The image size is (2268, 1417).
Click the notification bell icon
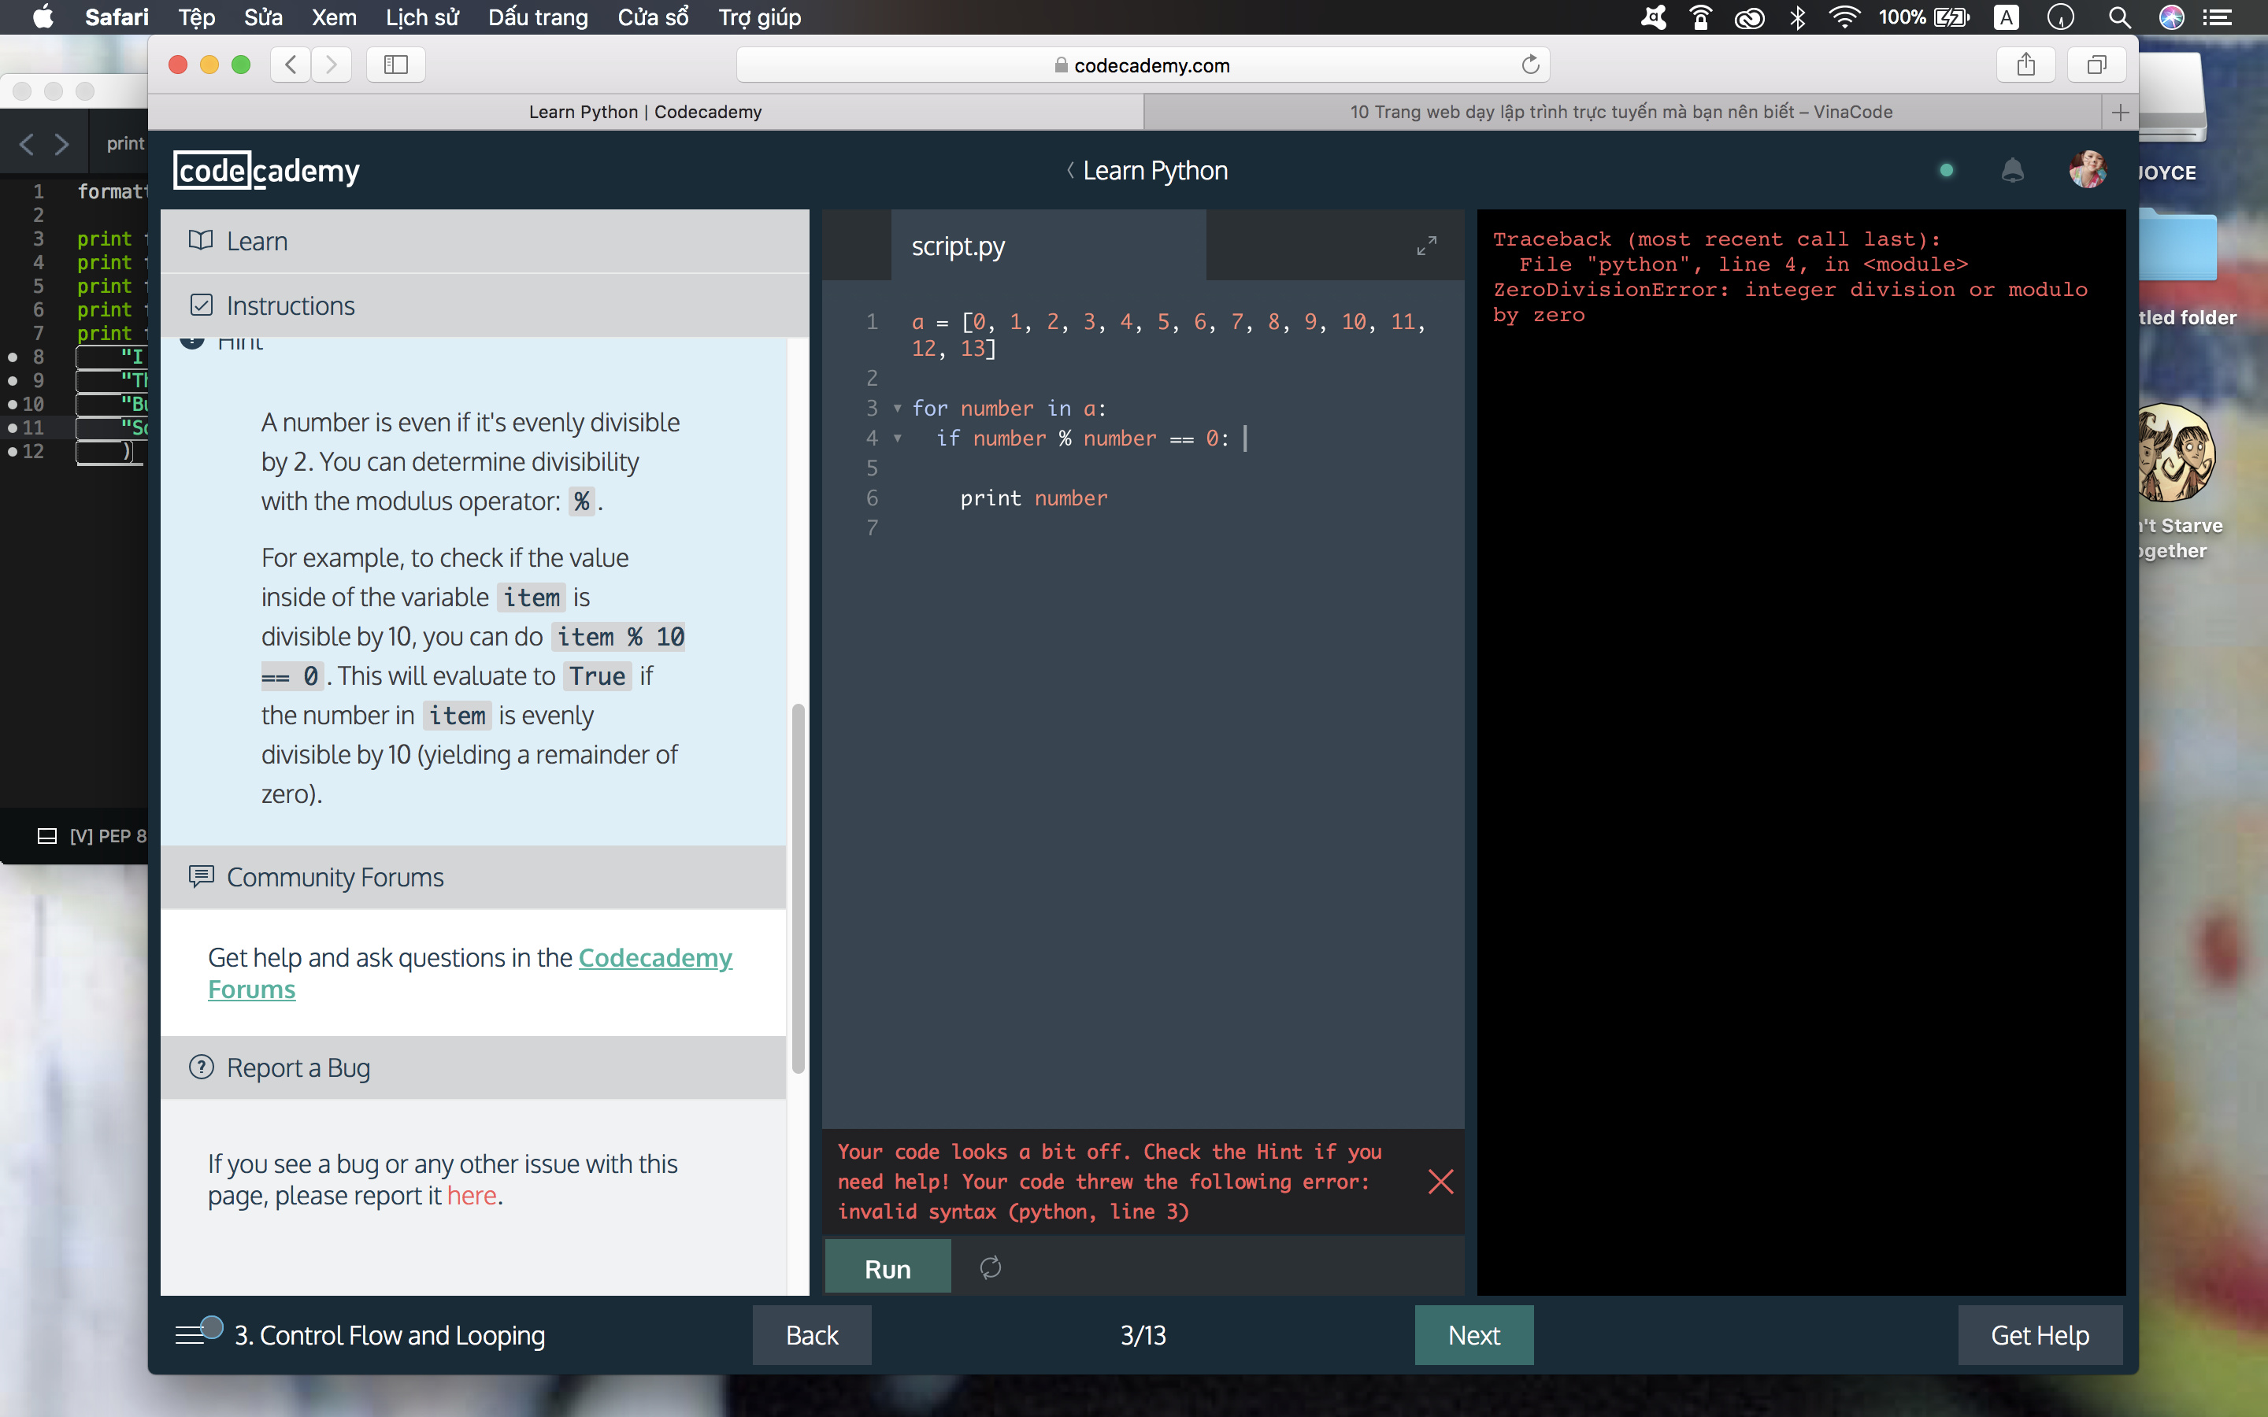2011,171
